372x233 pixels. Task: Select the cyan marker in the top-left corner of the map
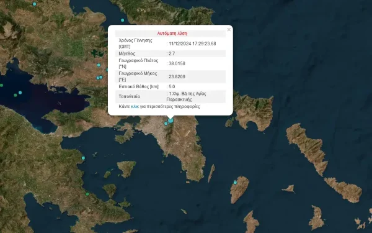coord(34,4)
